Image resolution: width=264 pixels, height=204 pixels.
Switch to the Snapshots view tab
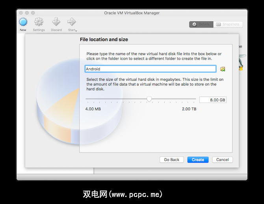pos(228,24)
